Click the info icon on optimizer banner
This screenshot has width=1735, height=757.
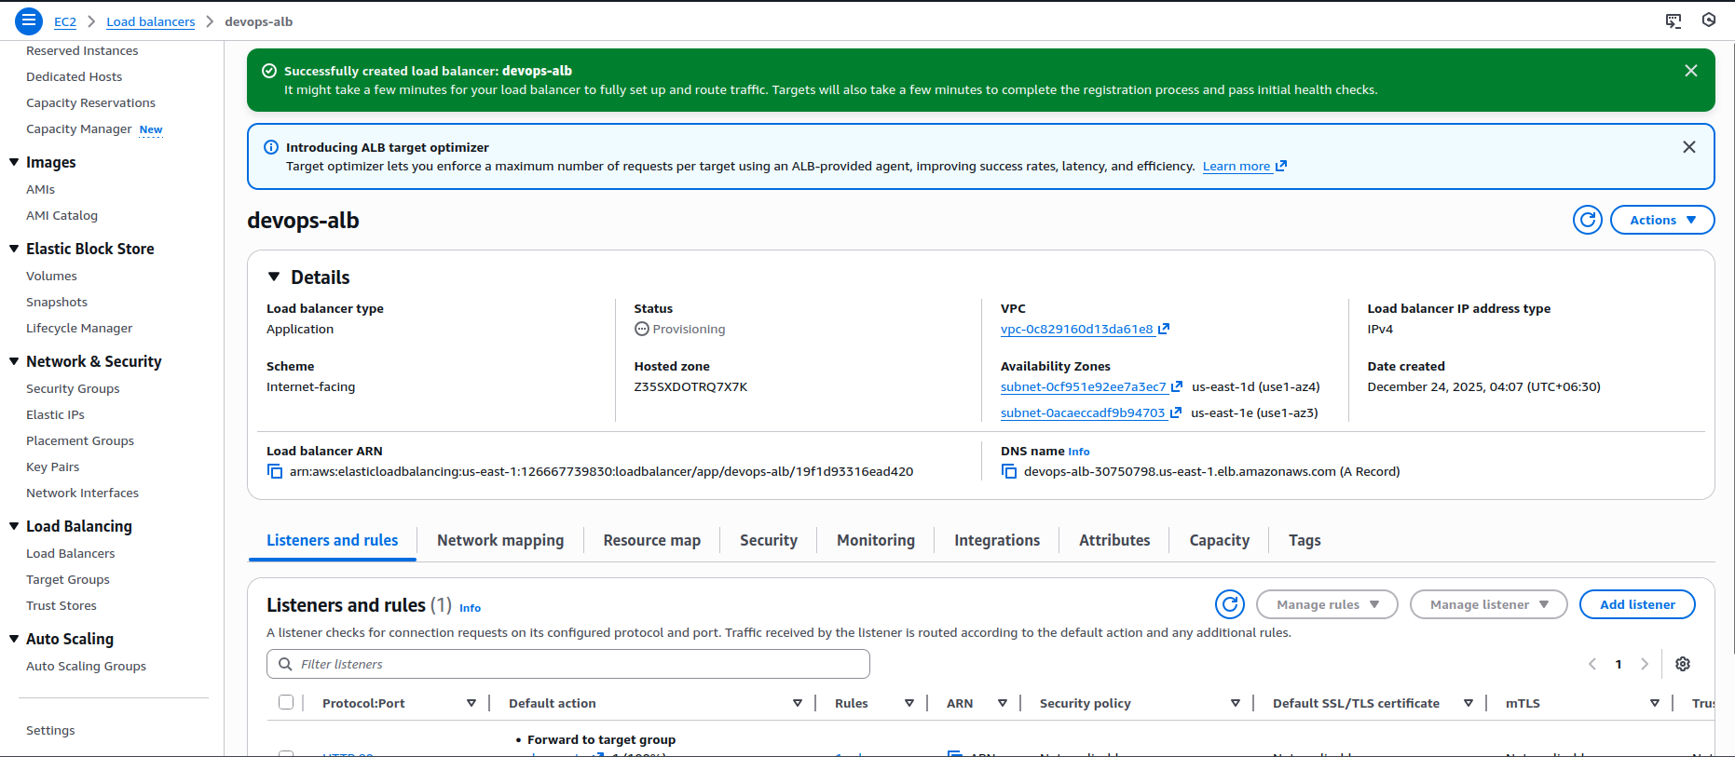click(x=271, y=147)
